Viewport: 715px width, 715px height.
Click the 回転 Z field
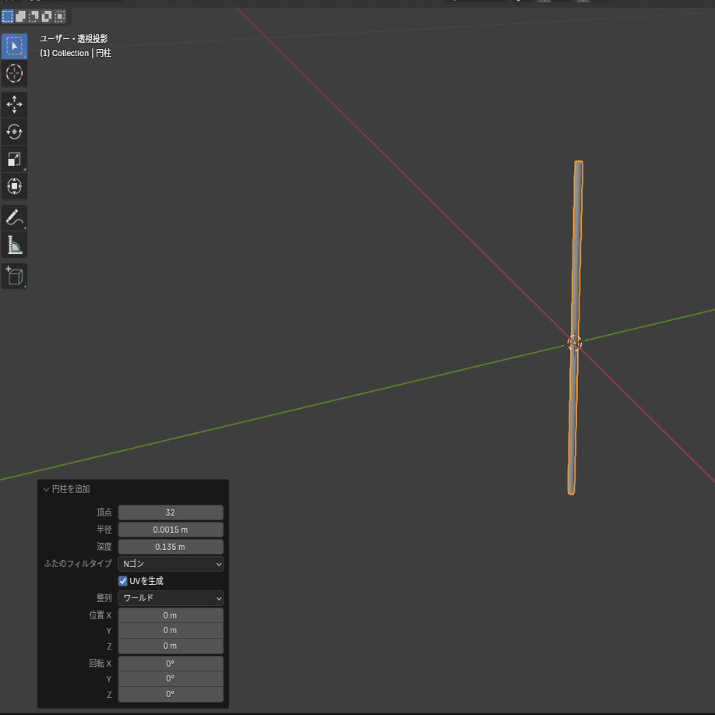pyautogui.click(x=171, y=695)
